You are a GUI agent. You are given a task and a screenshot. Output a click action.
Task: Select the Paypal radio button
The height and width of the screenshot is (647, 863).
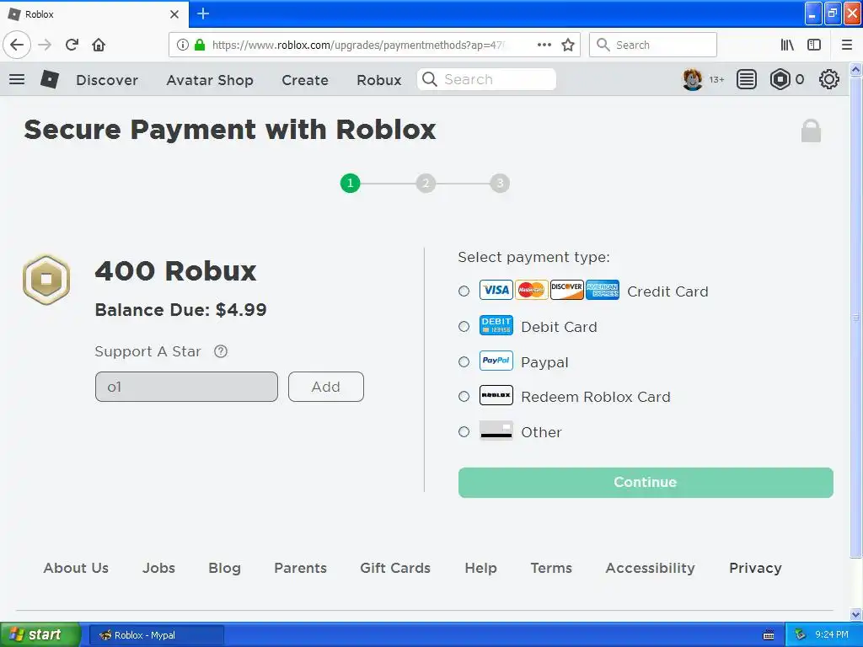click(x=464, y=361)
